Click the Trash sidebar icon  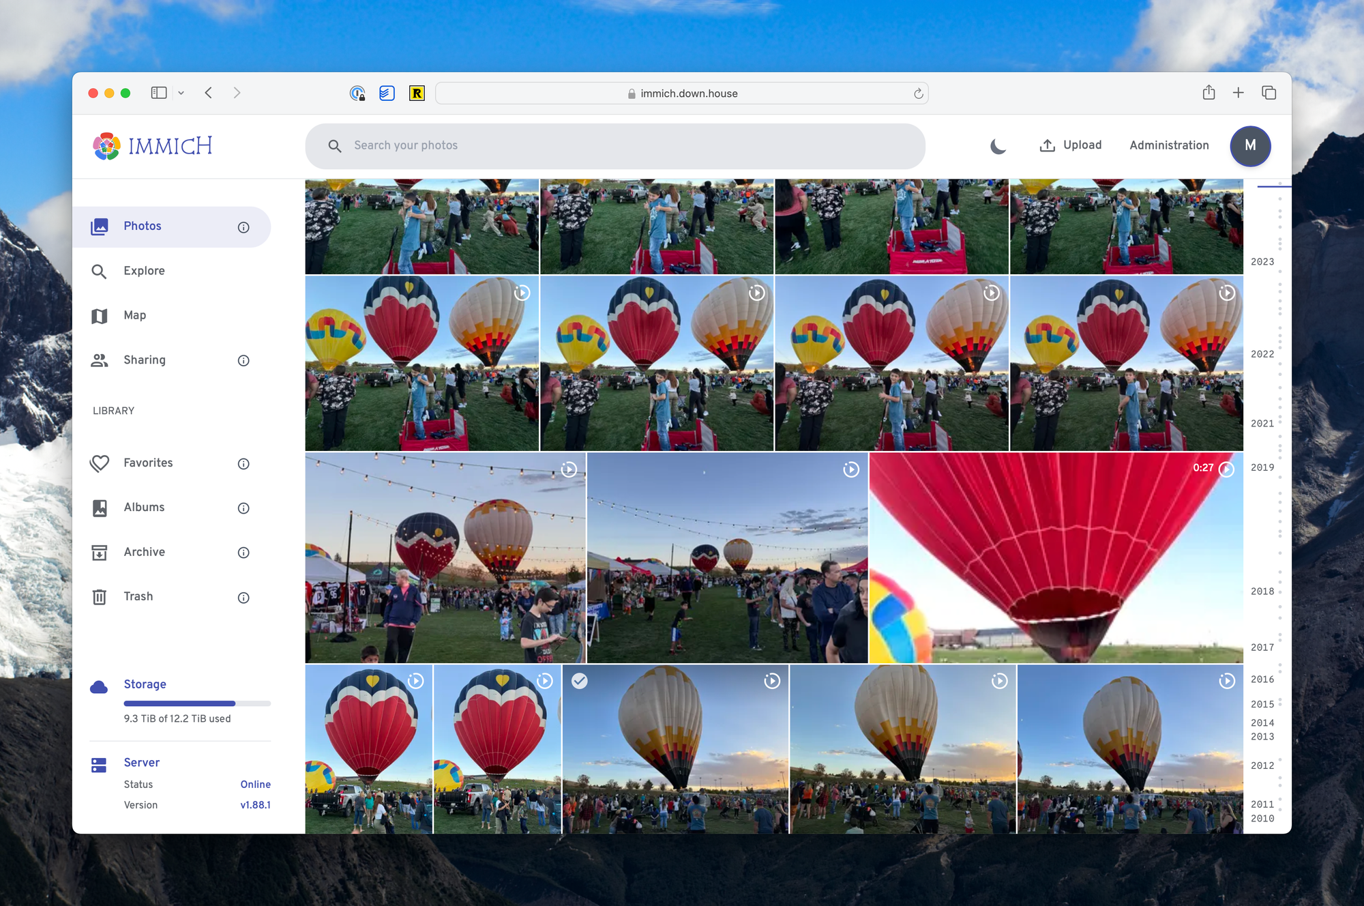99,596
